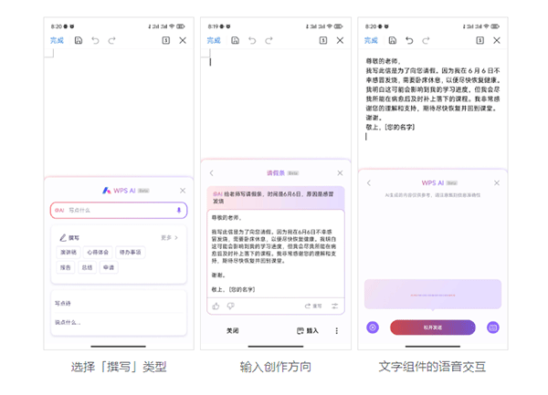Tap the round purple icon left of voice send button

point(373,327)
